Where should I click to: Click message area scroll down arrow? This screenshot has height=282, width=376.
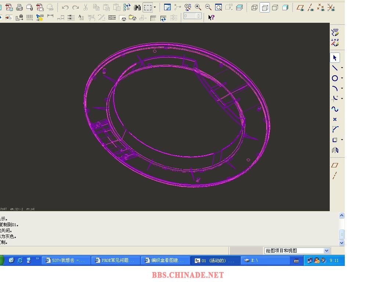coord(342,243)
